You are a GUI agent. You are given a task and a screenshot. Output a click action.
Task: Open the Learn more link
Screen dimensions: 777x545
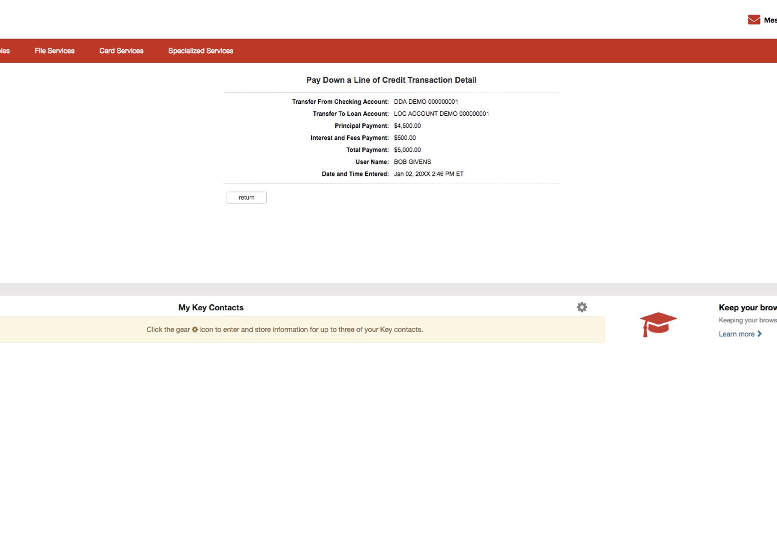pyautogui.click(x=737, y=333)
